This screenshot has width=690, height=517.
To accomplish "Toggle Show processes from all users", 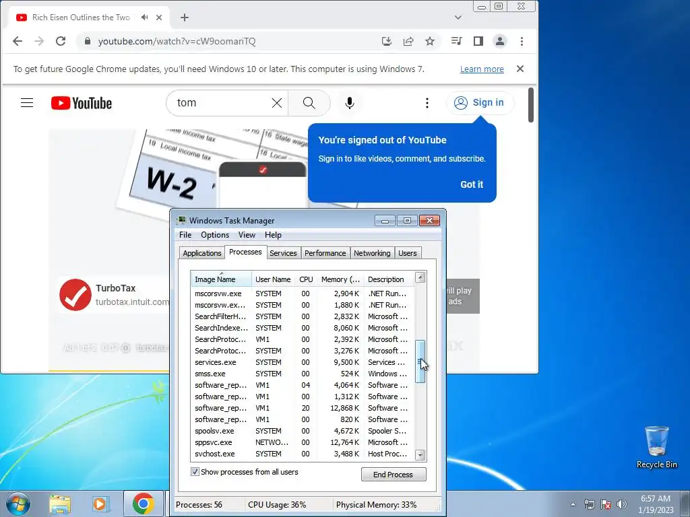I will click(x=195, y=472).
